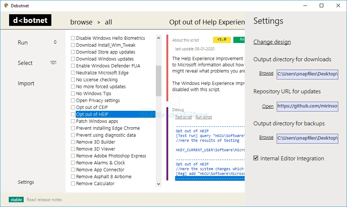Click the HKEY_CURRENT_USER line in debug output
347x207 pixels.
click(210, 150)
